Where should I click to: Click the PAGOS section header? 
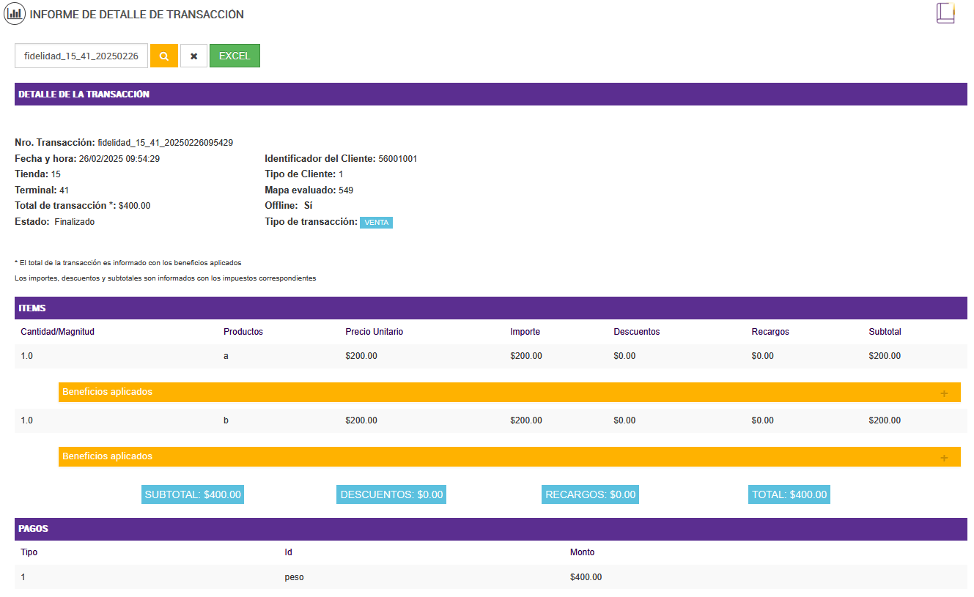(34, 529)
